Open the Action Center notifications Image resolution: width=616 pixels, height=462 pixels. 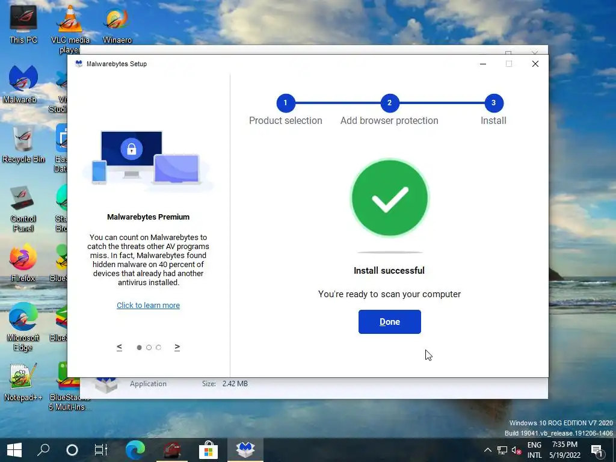pyautogui.click(x=597, y=450)
